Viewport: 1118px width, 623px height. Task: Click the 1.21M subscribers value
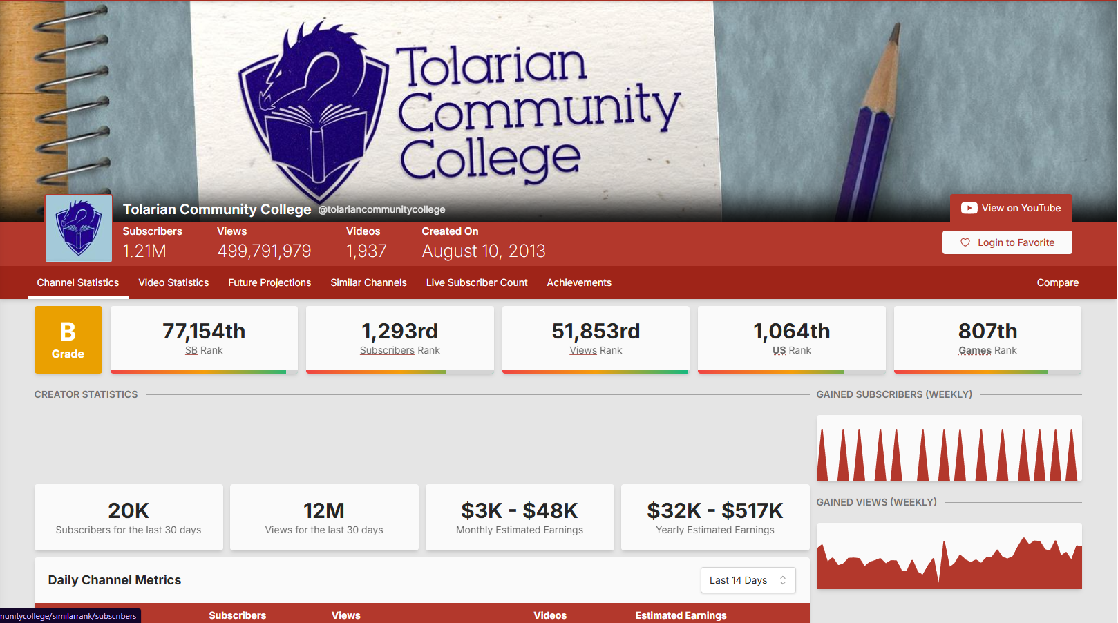[144, 251]
